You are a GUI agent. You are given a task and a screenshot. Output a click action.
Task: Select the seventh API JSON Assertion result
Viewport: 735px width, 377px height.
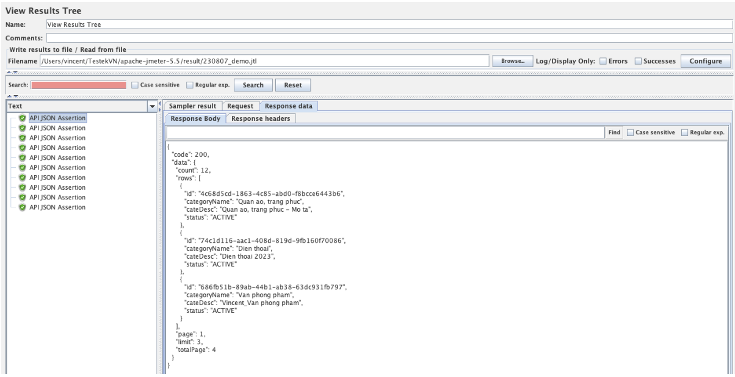[57, 178]
